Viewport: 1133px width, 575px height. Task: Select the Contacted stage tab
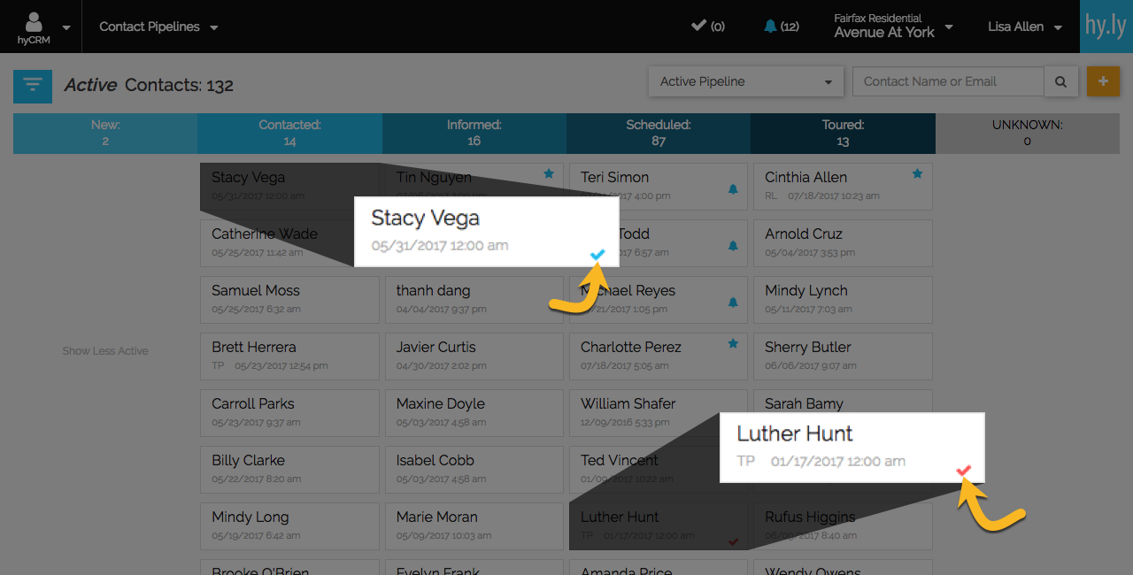coord(289,134)
